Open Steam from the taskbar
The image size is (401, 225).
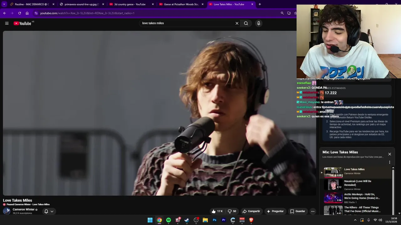click(187, 220)
